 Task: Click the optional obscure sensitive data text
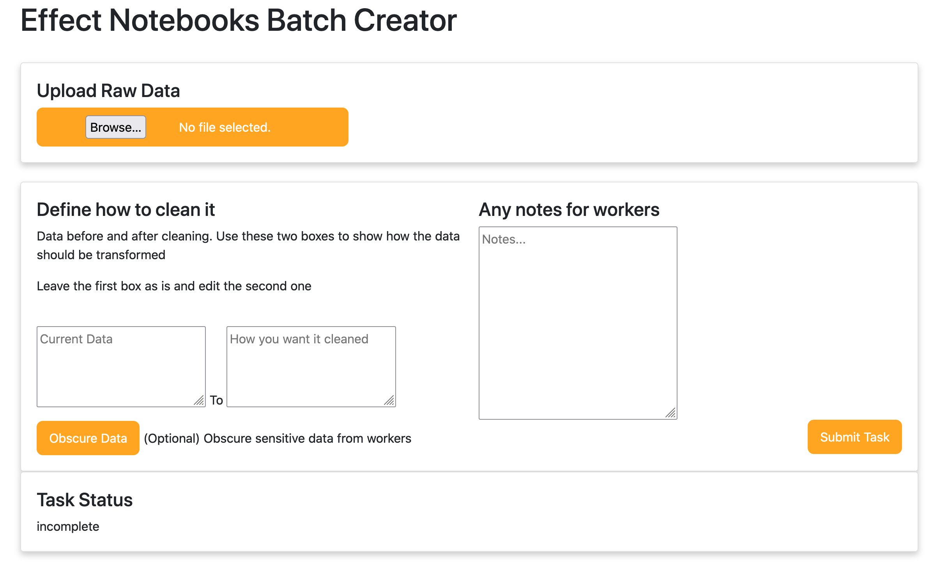click(277, 438)
